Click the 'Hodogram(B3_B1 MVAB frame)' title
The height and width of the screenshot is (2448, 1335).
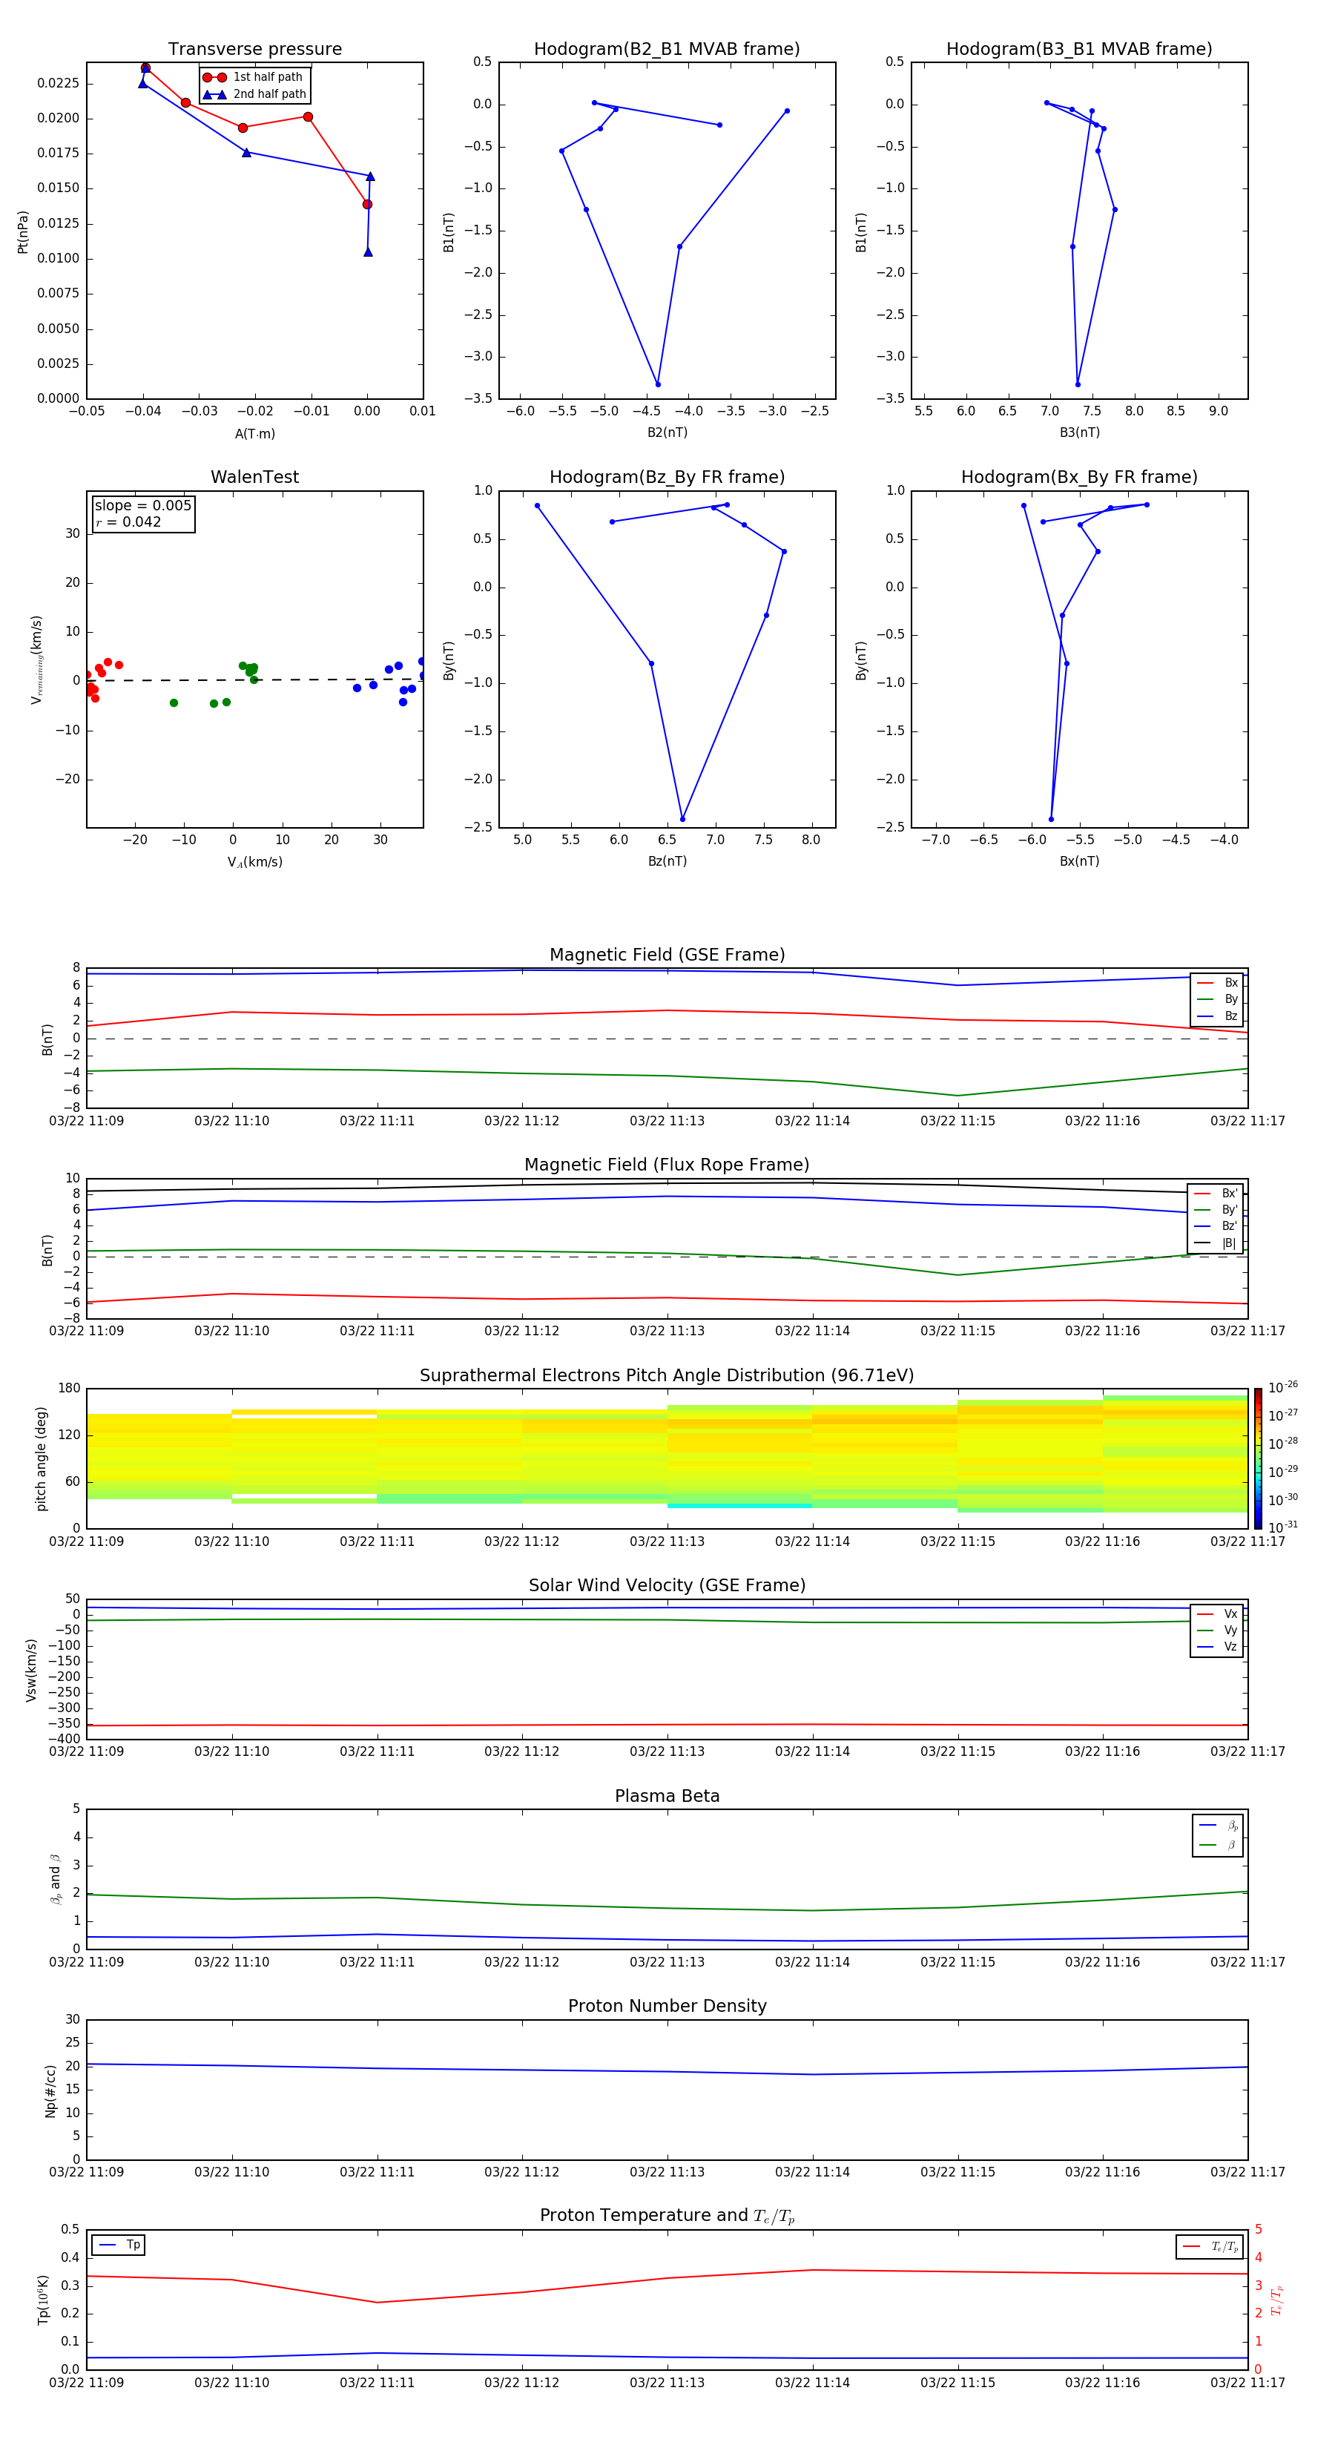tap(1079, 50)
